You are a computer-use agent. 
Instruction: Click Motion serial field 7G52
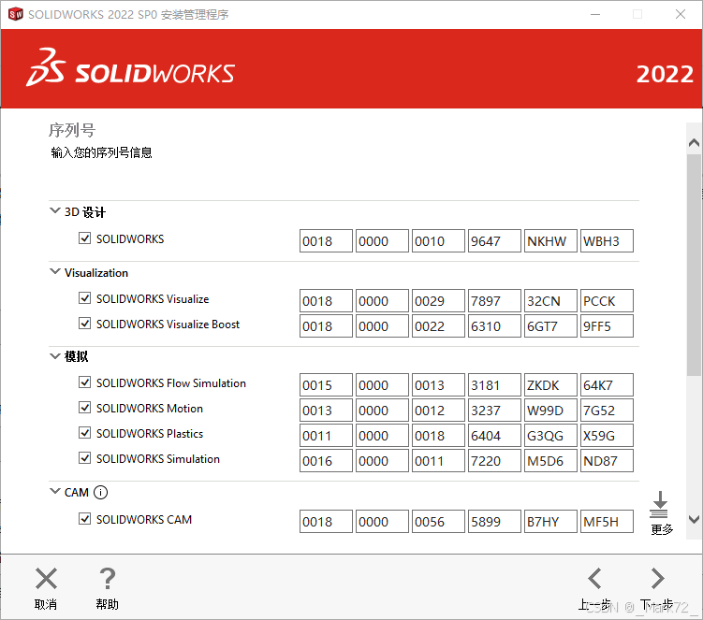click(x=607, y=410)
